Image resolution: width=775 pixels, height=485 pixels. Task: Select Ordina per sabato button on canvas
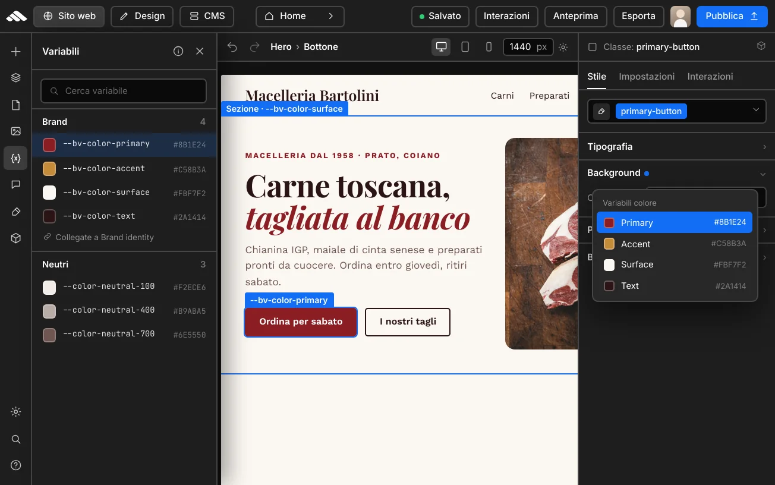[x=301, y=322]
